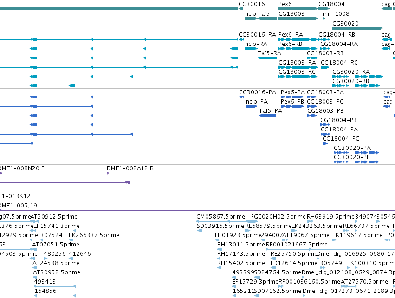395x298 pixels.
Task: Click the Taf5-PA protein label
Action: coord(271,111)
